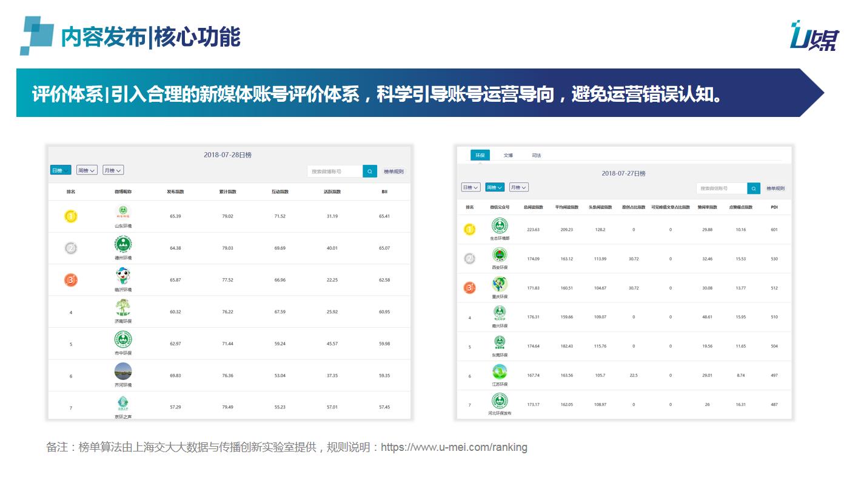Image resolution: width=861 pixels, height=483 pixels.
Task: Click the 2018-07-27日榜 title
Action: [623, 173]
